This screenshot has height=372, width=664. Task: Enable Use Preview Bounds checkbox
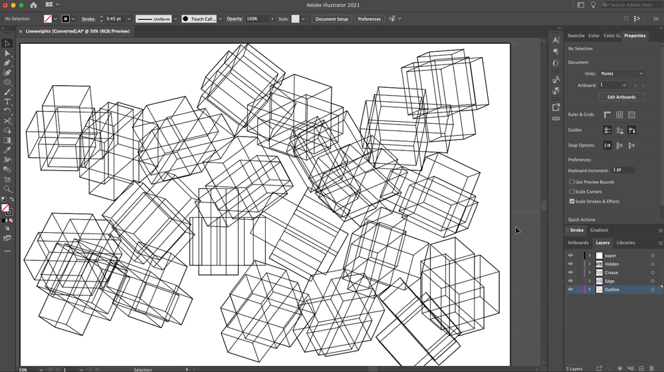point(572,182)
